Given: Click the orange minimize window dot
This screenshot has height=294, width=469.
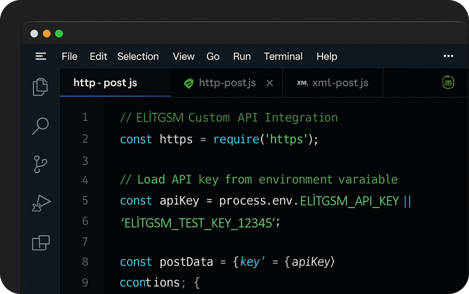Looking at the screenshot, I should coord(47,33).
